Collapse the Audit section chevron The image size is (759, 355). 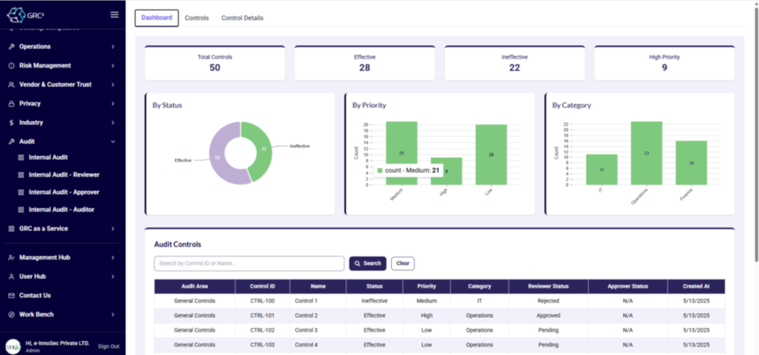pyautogui.click(x=113, y=142)
